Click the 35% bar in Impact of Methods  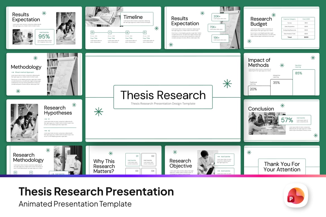coord(281,87)
